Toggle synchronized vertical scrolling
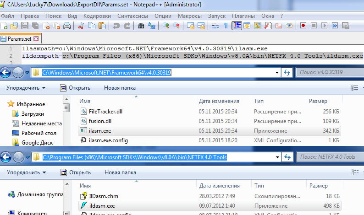Viewport: 364px width, 215px height. (x=191, y=26)
